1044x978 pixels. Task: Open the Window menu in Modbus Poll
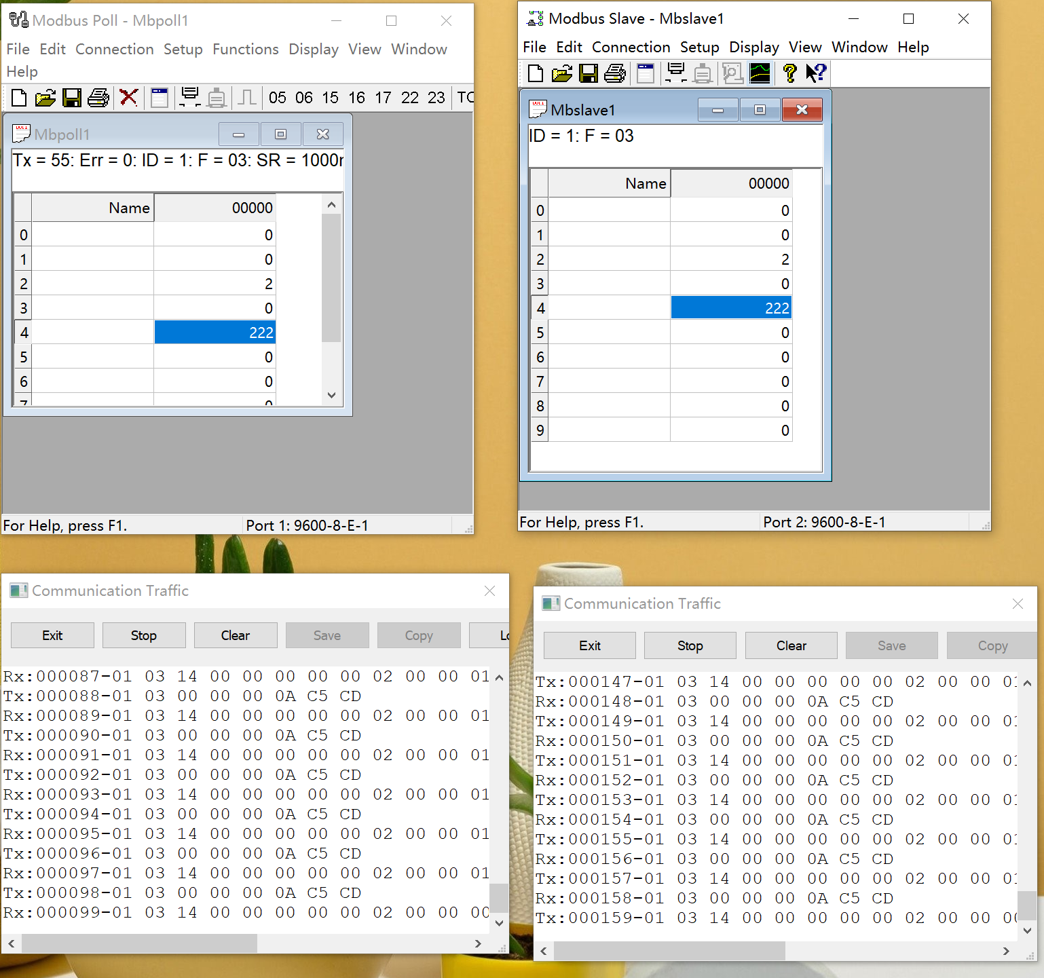pos(419,49)
